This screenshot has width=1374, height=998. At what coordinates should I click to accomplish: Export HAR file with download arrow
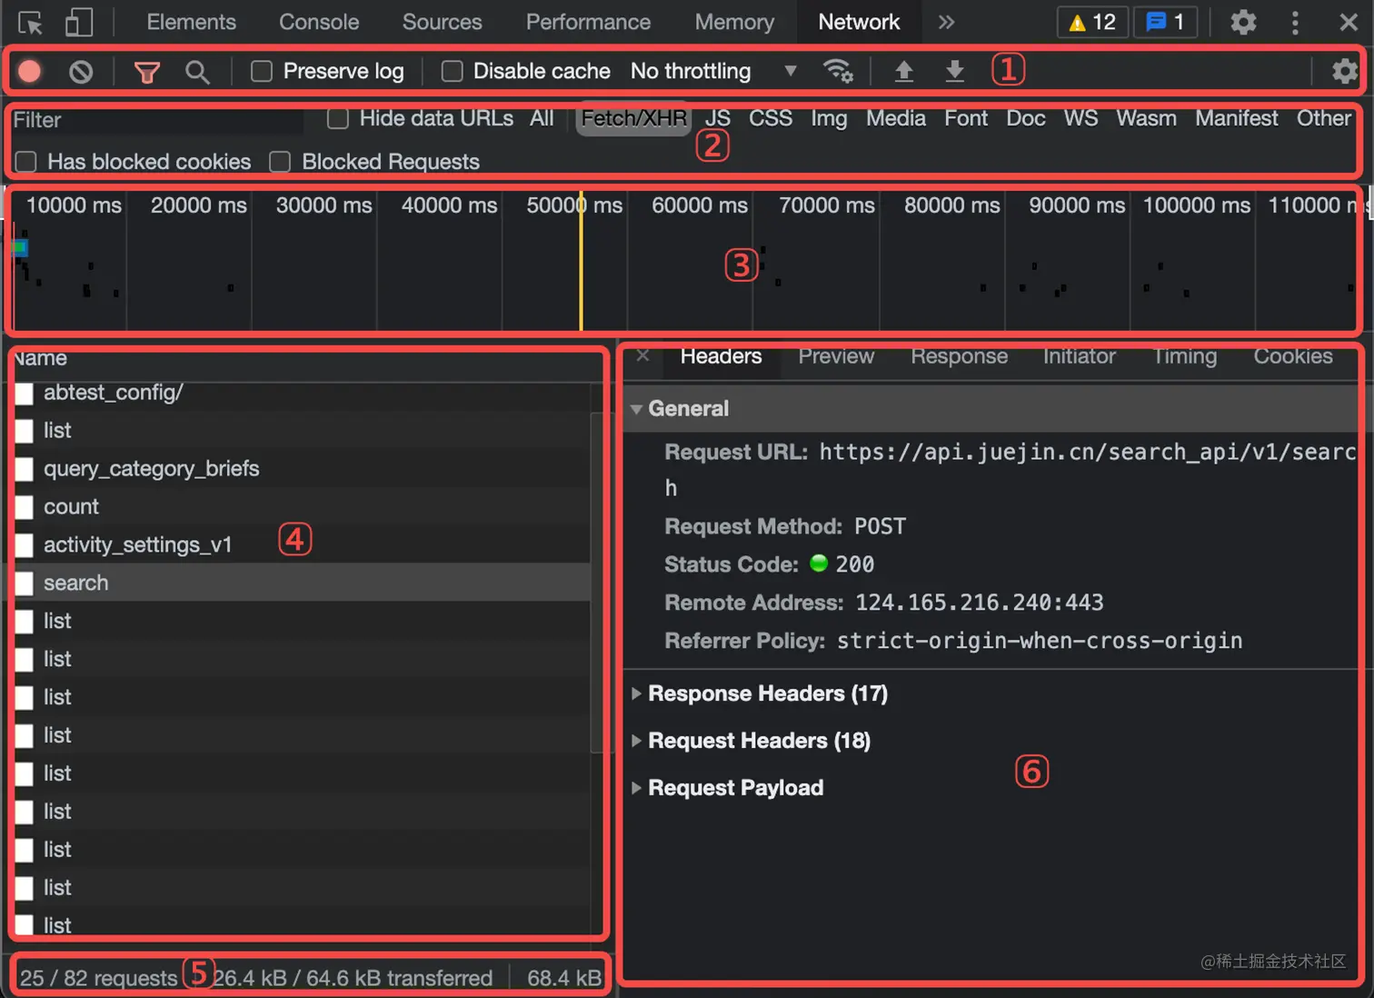pos(954,71)
